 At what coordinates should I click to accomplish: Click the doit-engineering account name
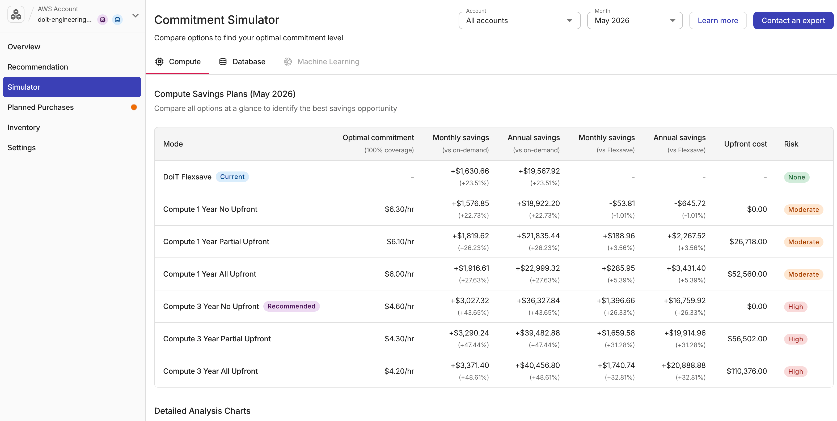64,19
